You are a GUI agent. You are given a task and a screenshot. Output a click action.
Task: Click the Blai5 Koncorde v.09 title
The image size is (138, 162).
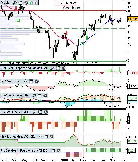tap(15, 95)
